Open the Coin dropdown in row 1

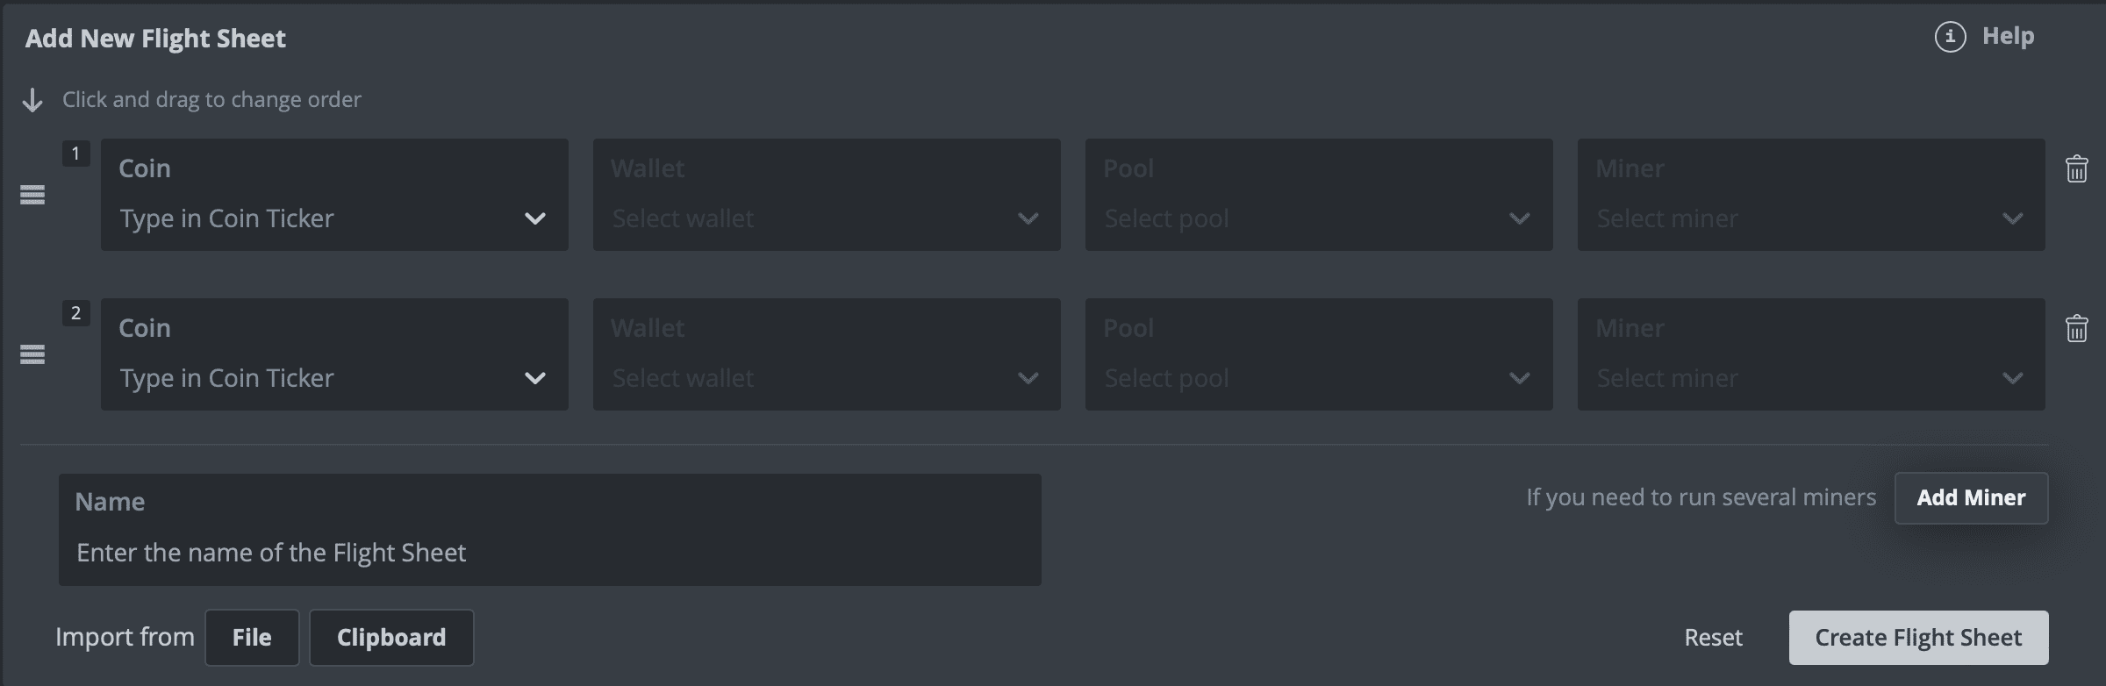click(x=334, y=195)
